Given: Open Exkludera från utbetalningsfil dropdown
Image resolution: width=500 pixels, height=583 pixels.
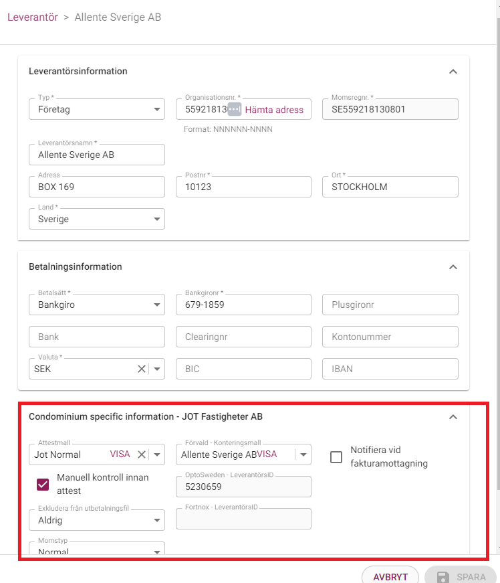Looking at the screenshot, I should point(97,520).
